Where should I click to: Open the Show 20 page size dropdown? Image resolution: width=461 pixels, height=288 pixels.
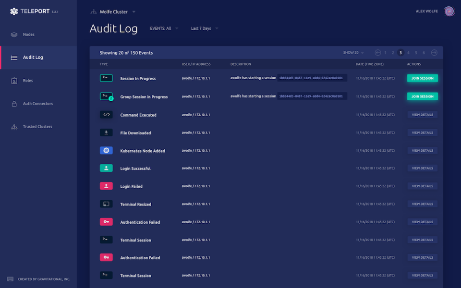(353, 53)
